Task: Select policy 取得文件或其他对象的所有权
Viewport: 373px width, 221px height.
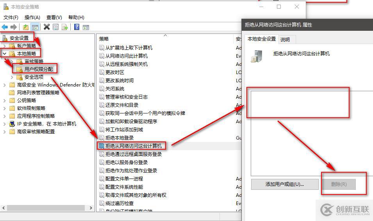Action: point(136,195)
